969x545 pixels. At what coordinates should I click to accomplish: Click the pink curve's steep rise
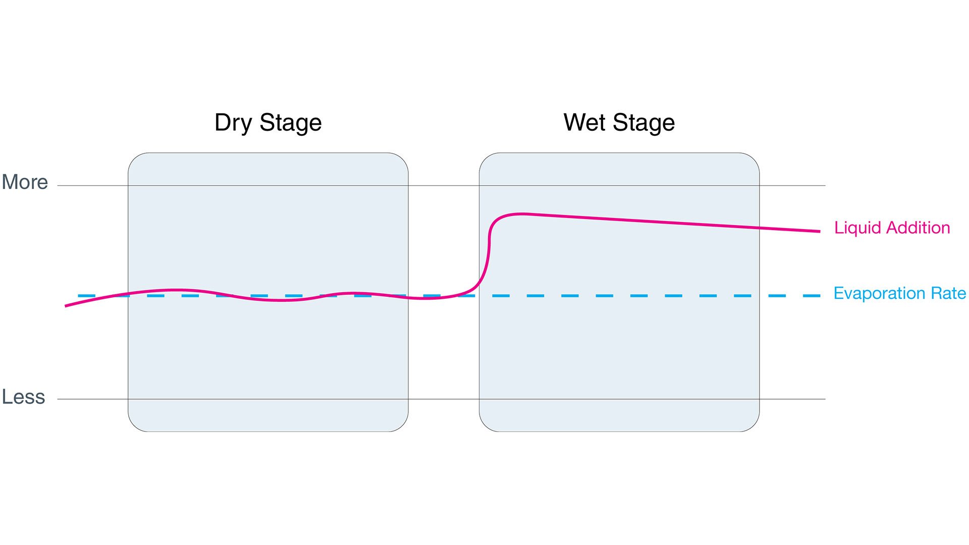(488, 257)
